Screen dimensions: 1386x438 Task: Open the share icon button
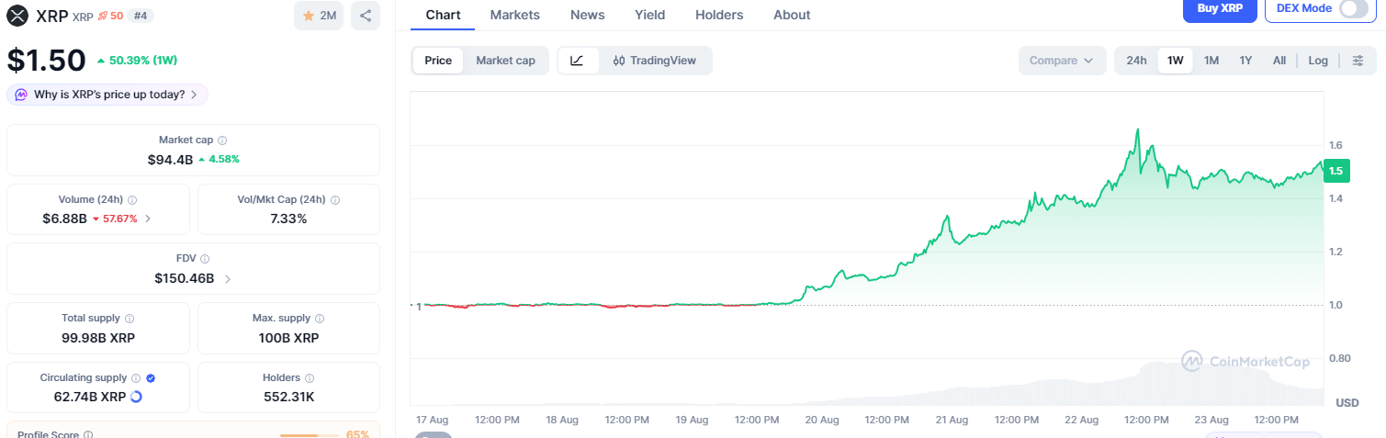[x=366, y=16]
